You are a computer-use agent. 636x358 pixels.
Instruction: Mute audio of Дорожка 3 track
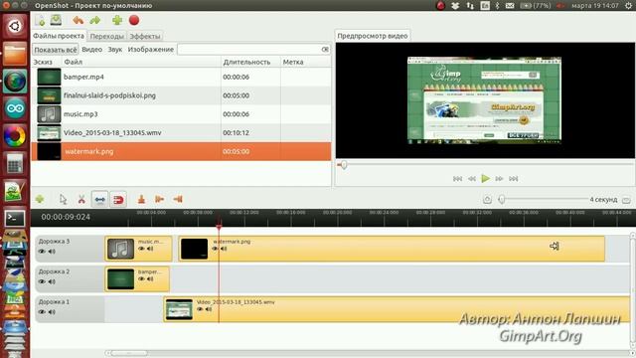pyautogui.click(x=52, y=252)
